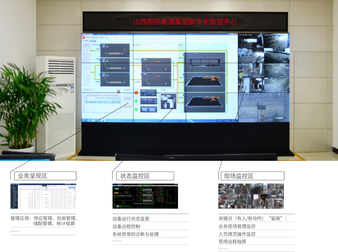Click the 业务呈现区 heading box

click(45, 176)
